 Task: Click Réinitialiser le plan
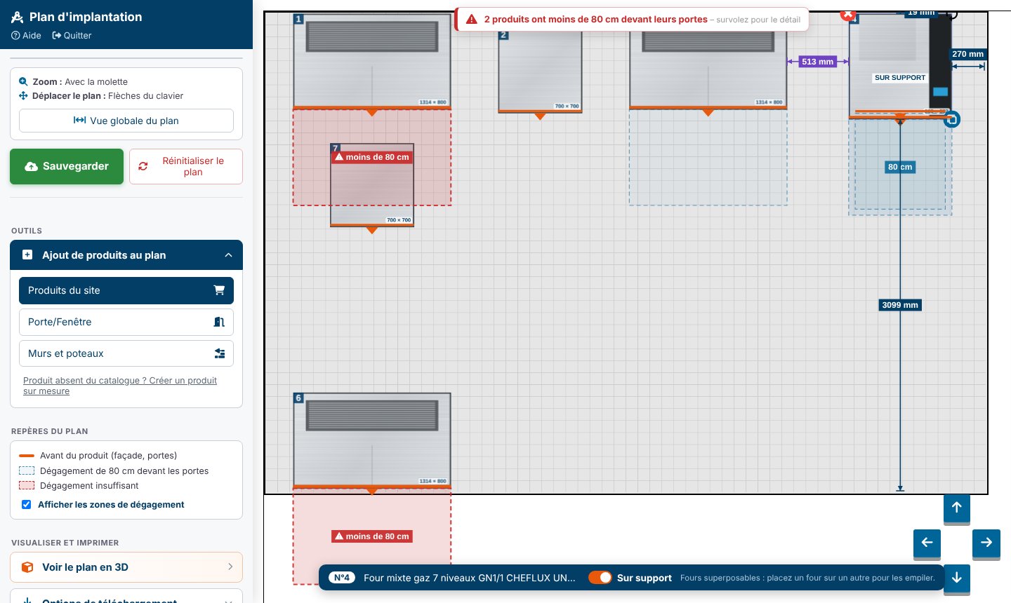point(186,166)
